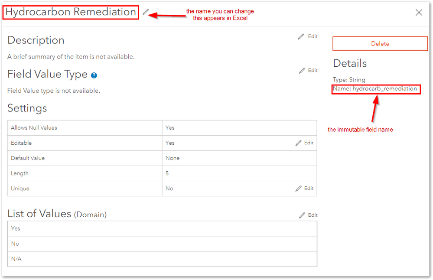Click the Details heading

point(350,63)
